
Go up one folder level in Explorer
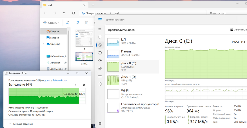pos(64,13)
